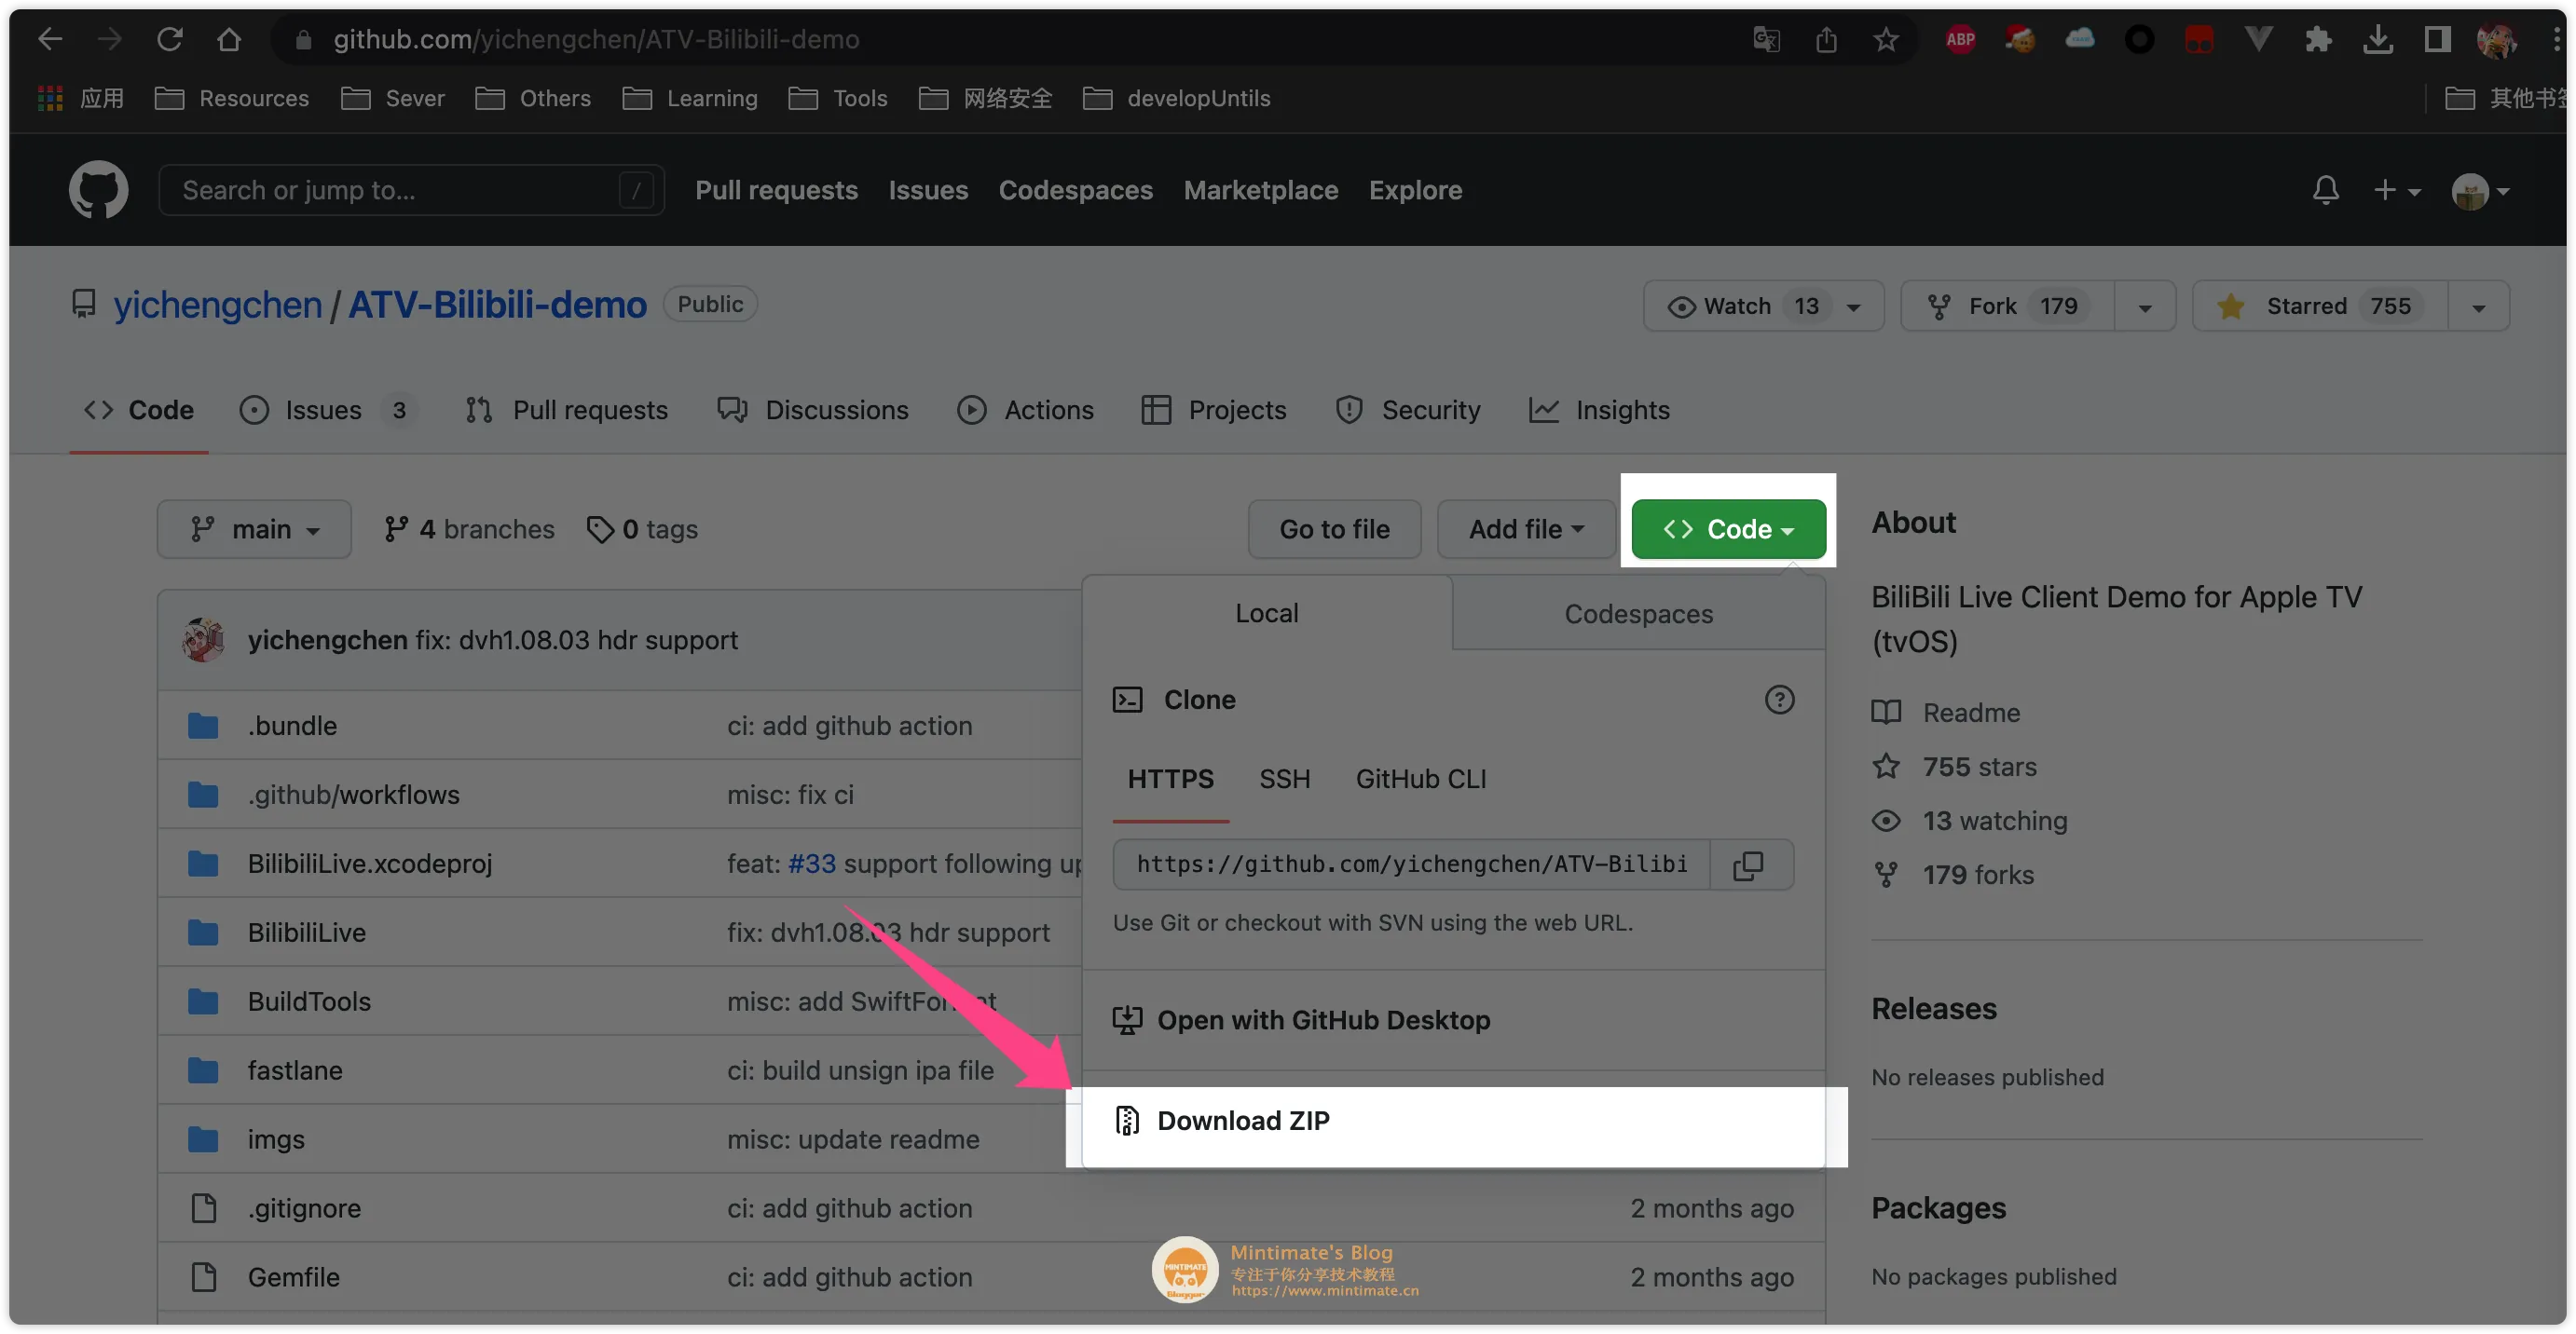This screenshot has height=1334, width=2576.
Task: Open the .gitignore file
Action: pyautogui.click(x=304, y=1208)
